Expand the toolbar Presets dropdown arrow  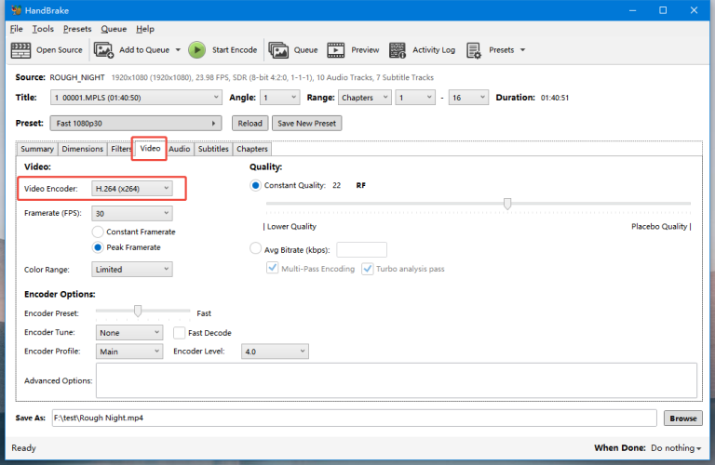tap(522, 50)
